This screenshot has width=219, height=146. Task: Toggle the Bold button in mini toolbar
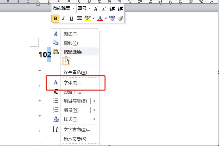coord(55,18)
